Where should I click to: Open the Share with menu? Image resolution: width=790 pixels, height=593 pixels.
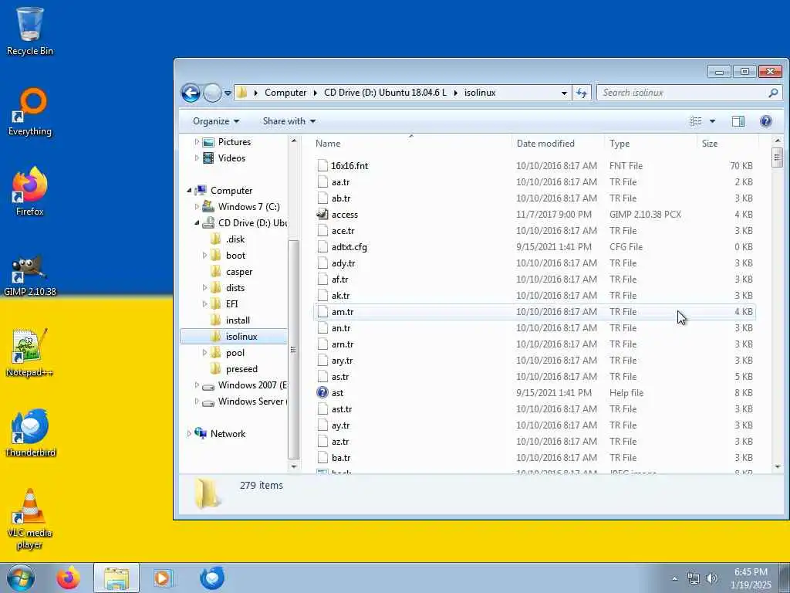289,121
